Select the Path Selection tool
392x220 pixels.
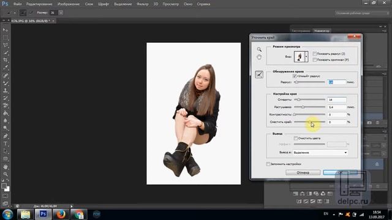[x=6, y=151]
